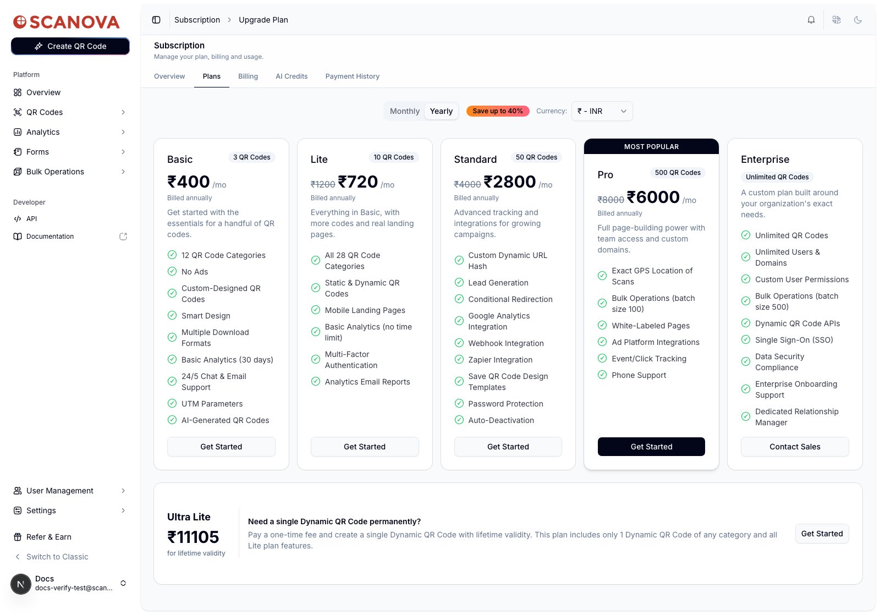Click the Refer & Earn gift icon
The height and width of the screenshot is (615, 880).
18,537
